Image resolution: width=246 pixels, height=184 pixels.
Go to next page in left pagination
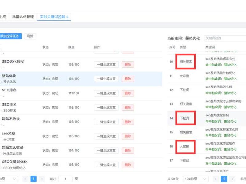(x=42, y=179)
